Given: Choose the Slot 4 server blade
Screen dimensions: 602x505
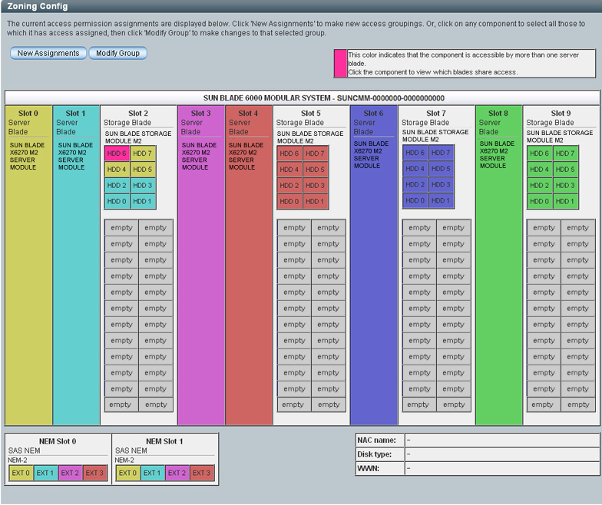Looking at the screenshot, I should click(249, 266).
